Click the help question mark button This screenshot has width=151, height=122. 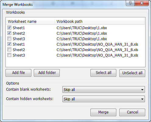pos(130,3)
